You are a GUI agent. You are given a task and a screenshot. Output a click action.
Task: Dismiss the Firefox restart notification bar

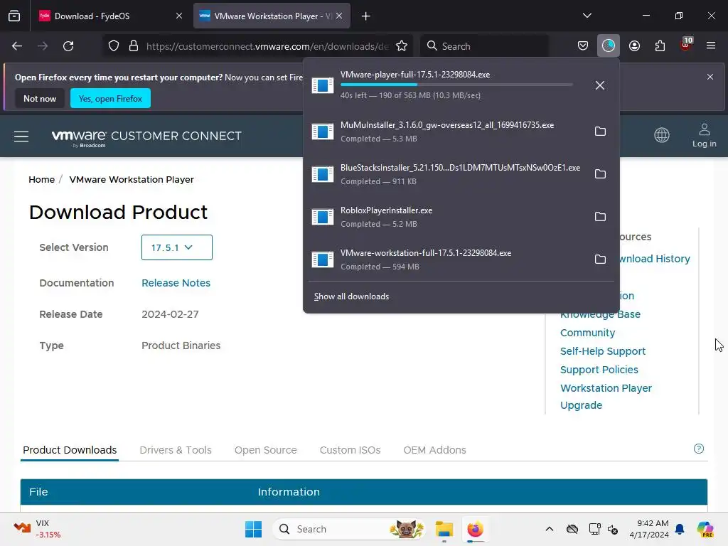pos(710,77)
